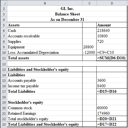This screenshot has width=128, height=128.
Task: Select the Common stock amount 60000
Action: point(112,108)
